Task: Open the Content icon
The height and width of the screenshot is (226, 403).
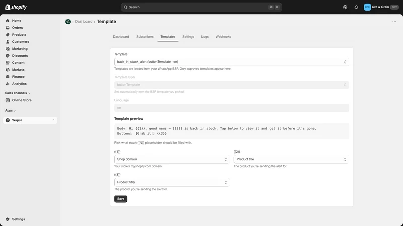Action: tap(8, 62)
